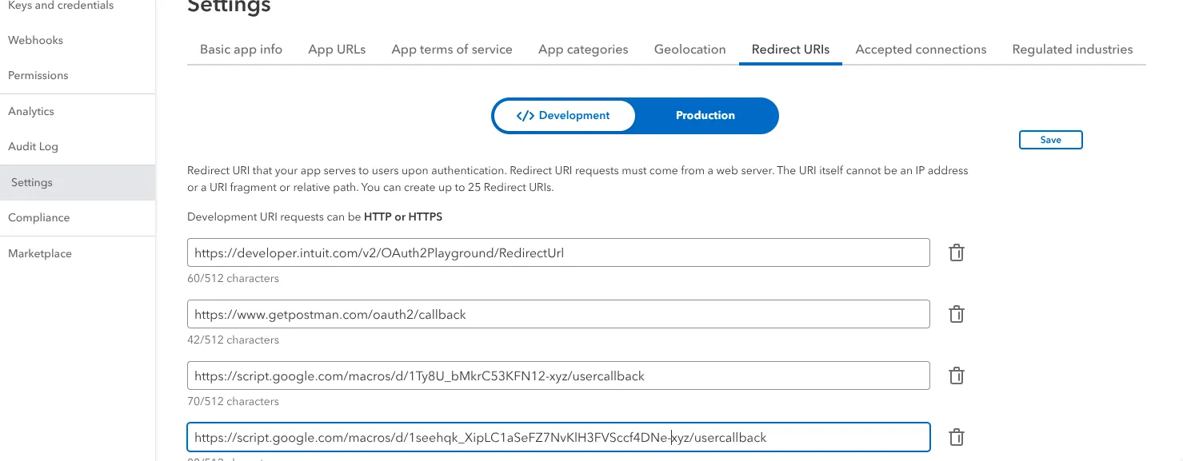
Task: Delete the OAuth2Playground redirect URI
Action: pyautogui.click(x=956, y=252)
